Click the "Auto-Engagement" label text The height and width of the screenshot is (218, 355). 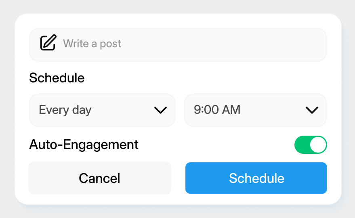point(84,145)
